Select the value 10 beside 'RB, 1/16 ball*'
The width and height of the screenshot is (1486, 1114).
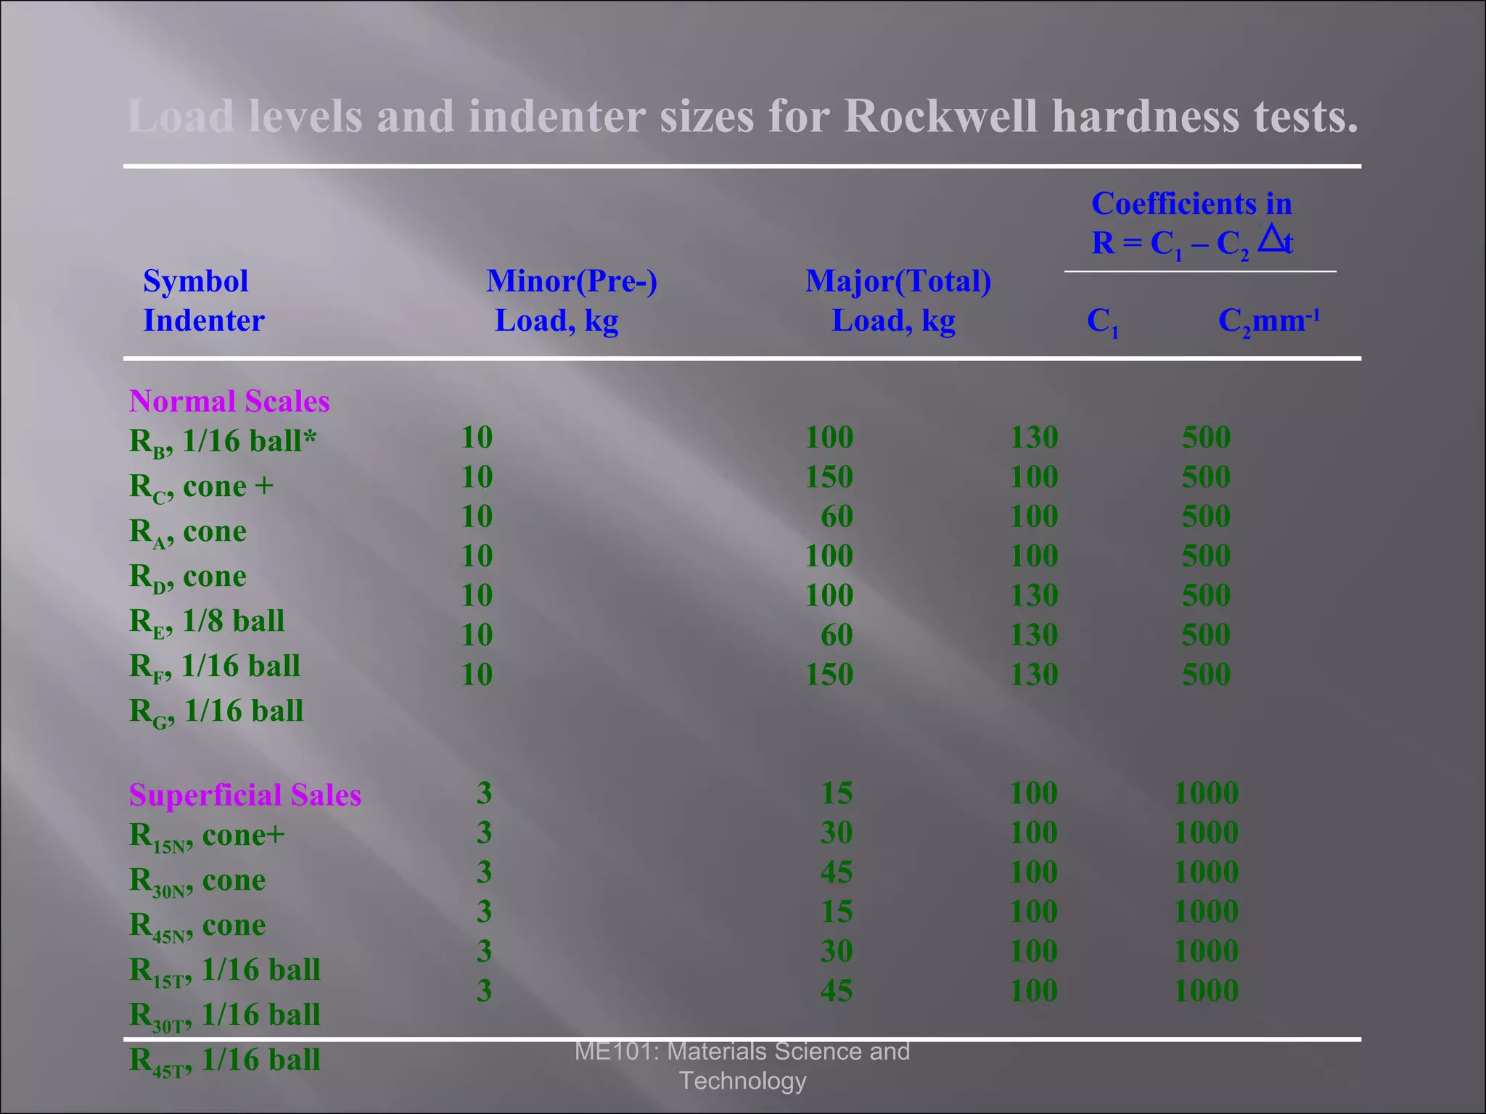click(x=477, y=437)
